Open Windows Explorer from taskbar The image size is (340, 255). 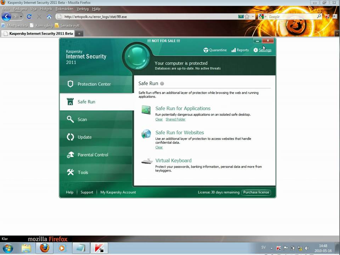click(26, 248)
